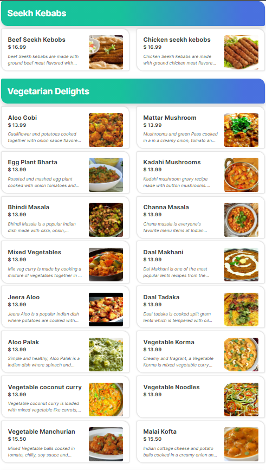Image resolution: width=266 pixels, height=470 pixels.
Task: Select the Mattar Mushroom dish image
Action: 241,130
